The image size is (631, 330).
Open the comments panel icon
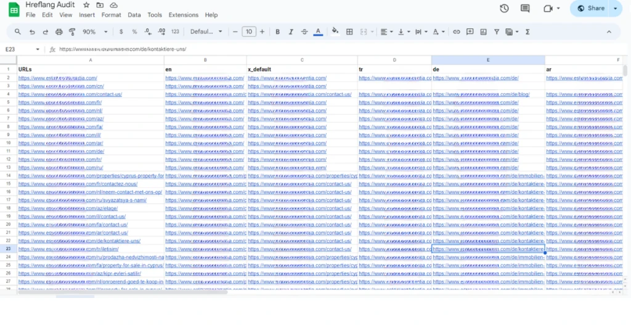click(525, 9)
